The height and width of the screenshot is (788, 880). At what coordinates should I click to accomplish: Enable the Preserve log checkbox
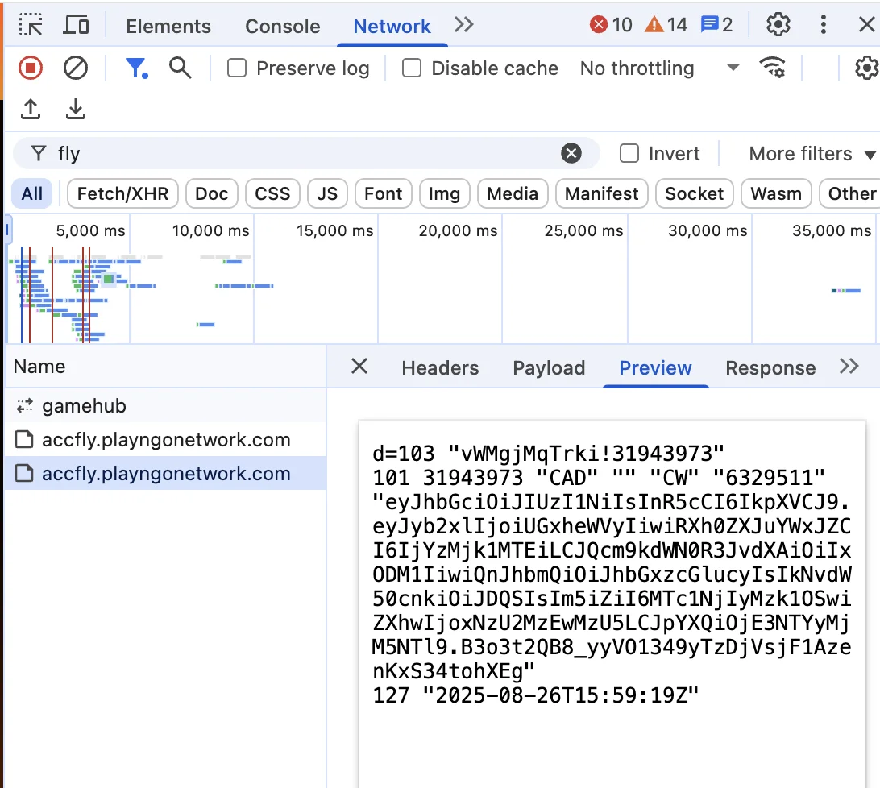tap(237, 68)
